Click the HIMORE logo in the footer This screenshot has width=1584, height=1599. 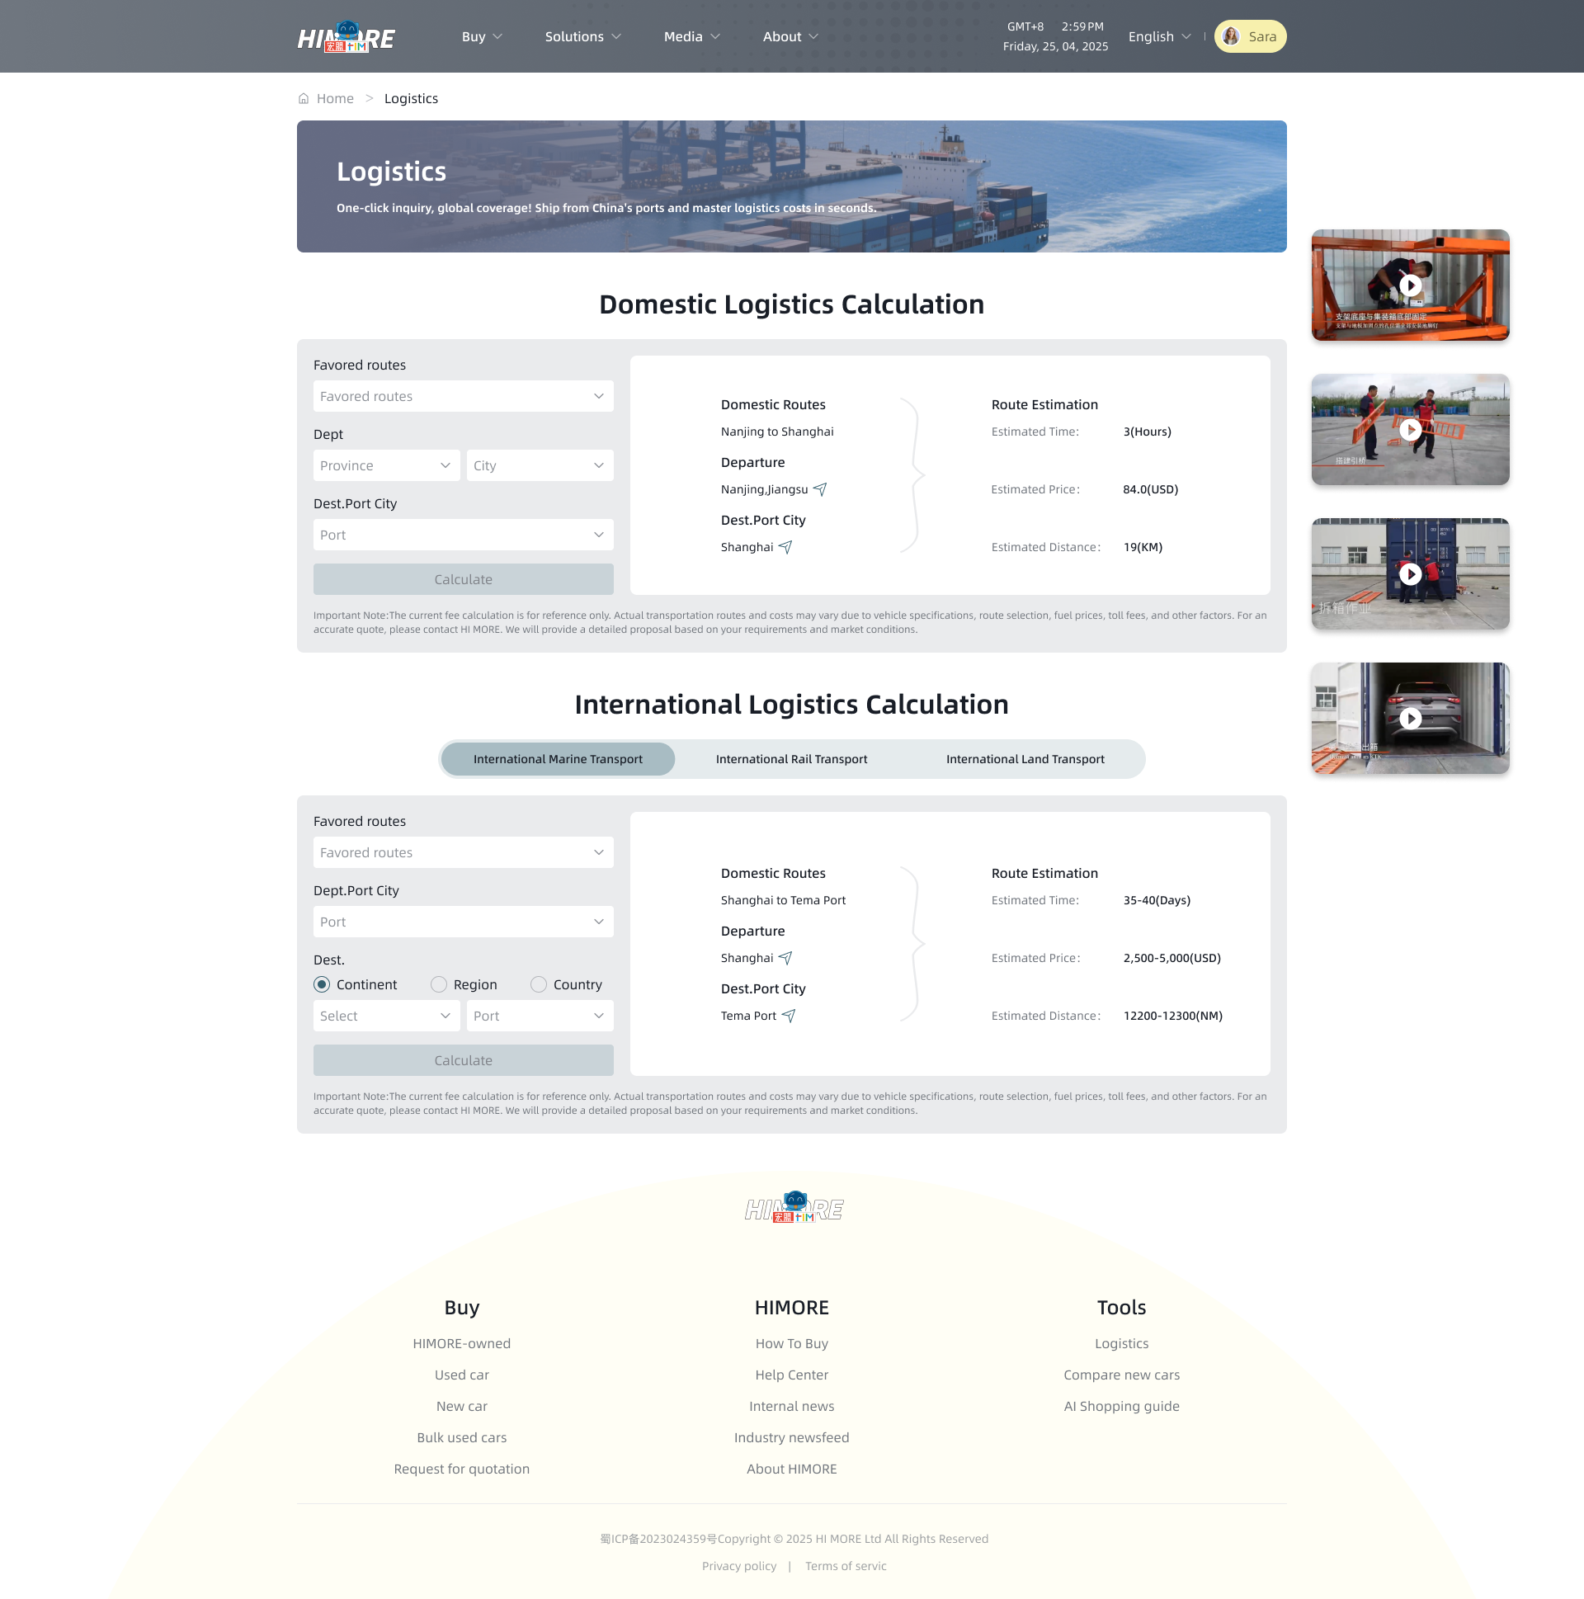(793, 1208)
